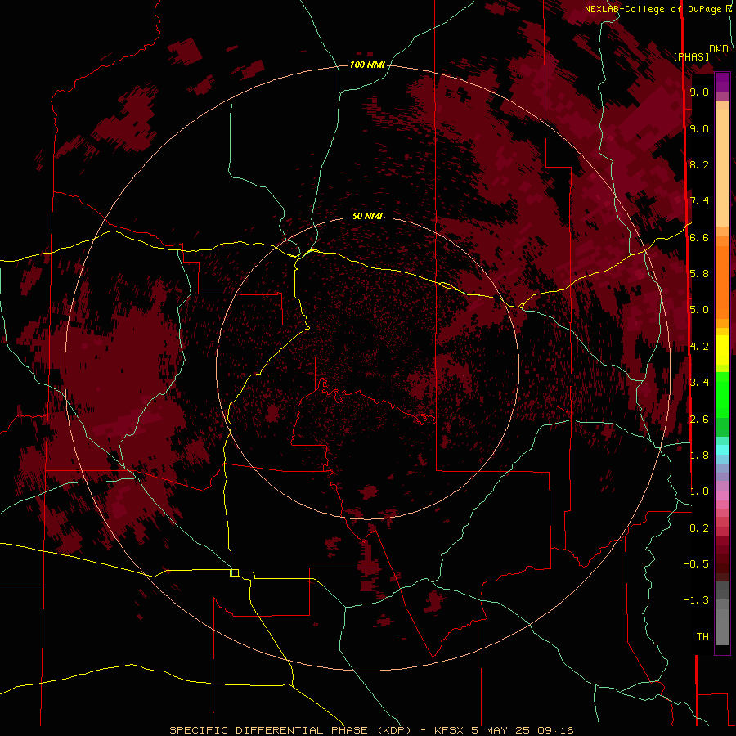Click the 0.2 scale value
This screenshot has height=736, width=736.
tap(699, 528)
